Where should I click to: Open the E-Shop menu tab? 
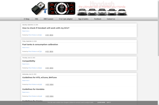tap(26, 19)
